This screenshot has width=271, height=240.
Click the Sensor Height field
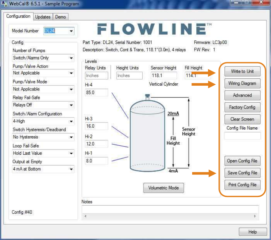pyautogui.click(x=164, y=75)
